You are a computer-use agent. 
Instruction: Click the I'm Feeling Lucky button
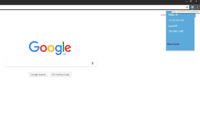tap(61, 74)
